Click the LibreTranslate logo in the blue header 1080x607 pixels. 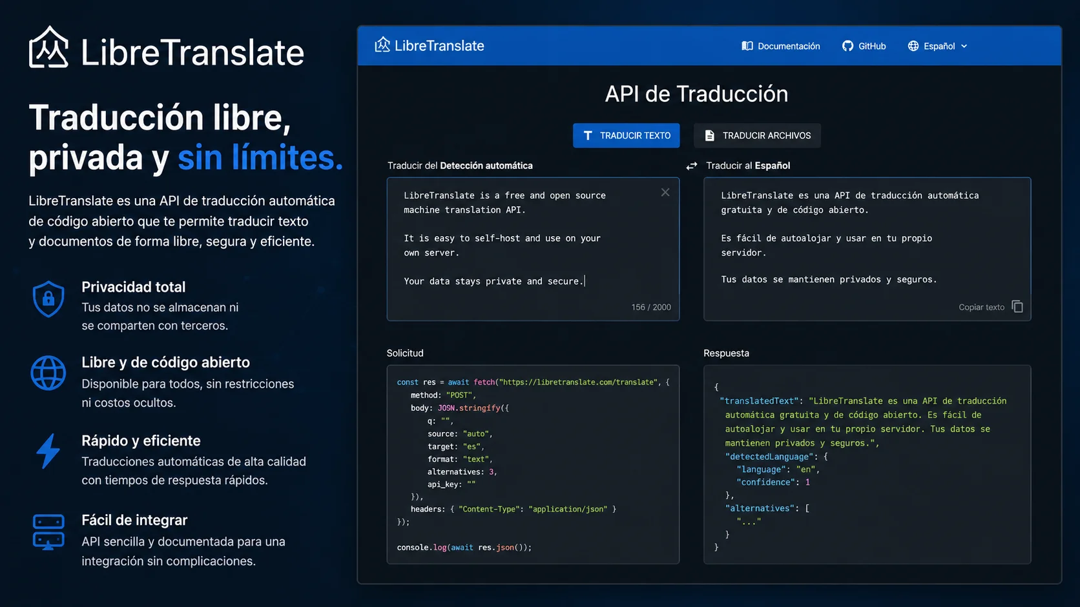tap(430, 46)
